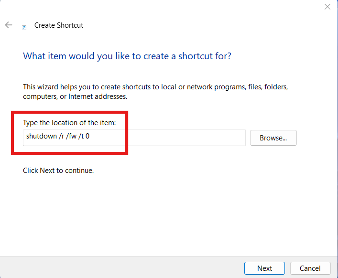Click the '/r' restart flag in location field
The height and width of the screenshot is (278, 338).
62,137
